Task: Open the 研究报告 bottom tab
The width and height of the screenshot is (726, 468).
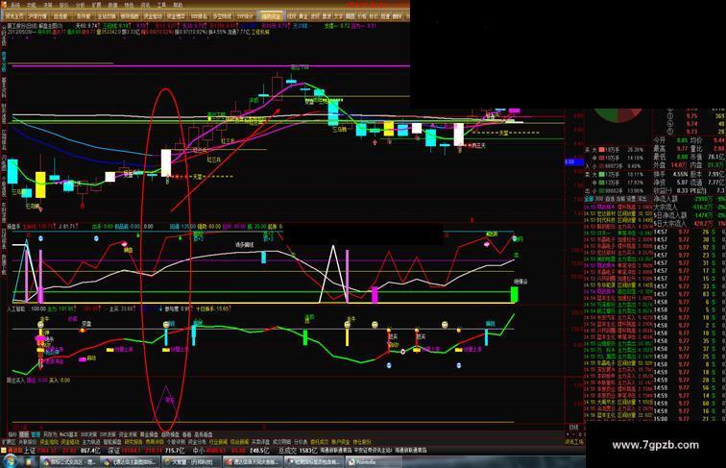Action: click(133, 442)
